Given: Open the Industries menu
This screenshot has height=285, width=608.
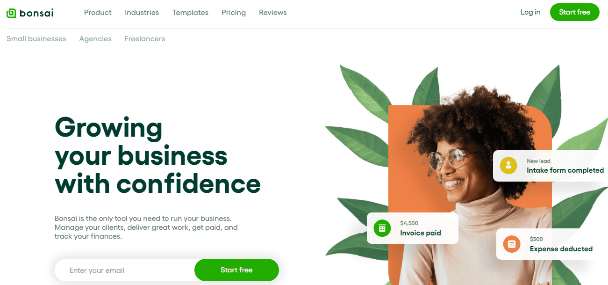Looking at the screenshot, I should (142, 13).
